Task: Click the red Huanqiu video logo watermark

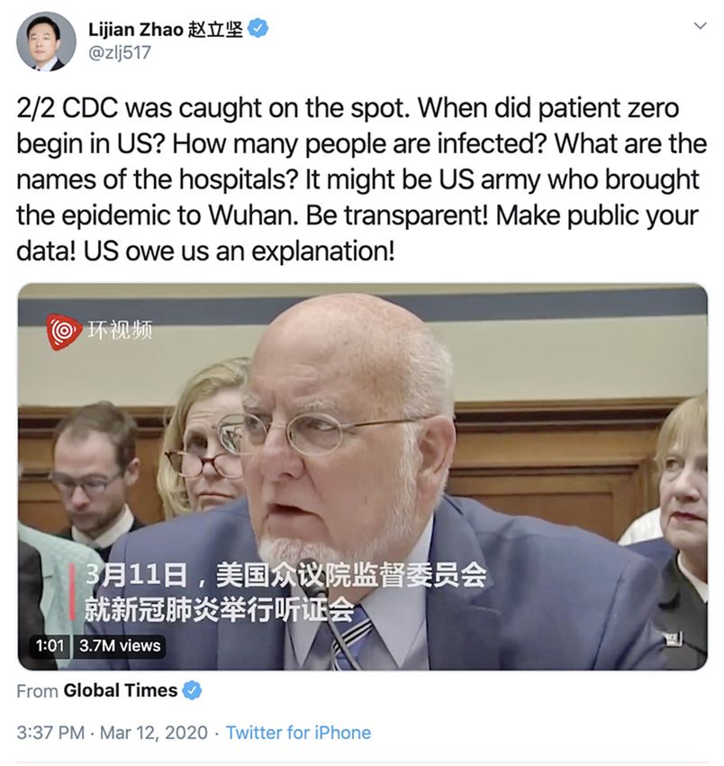Action: (x=63, y=332)
